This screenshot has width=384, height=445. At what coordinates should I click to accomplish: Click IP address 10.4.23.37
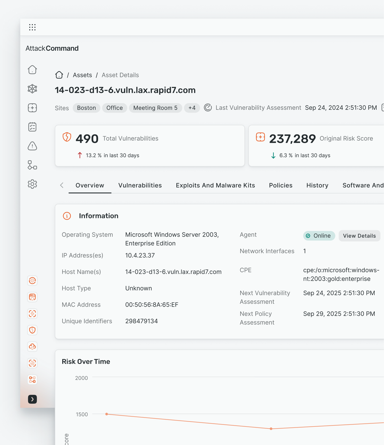click(140, 255)
